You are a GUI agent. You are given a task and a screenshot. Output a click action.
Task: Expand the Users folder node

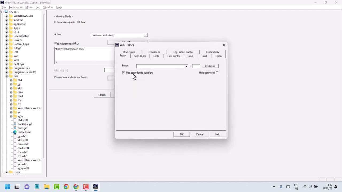point(7,172)
